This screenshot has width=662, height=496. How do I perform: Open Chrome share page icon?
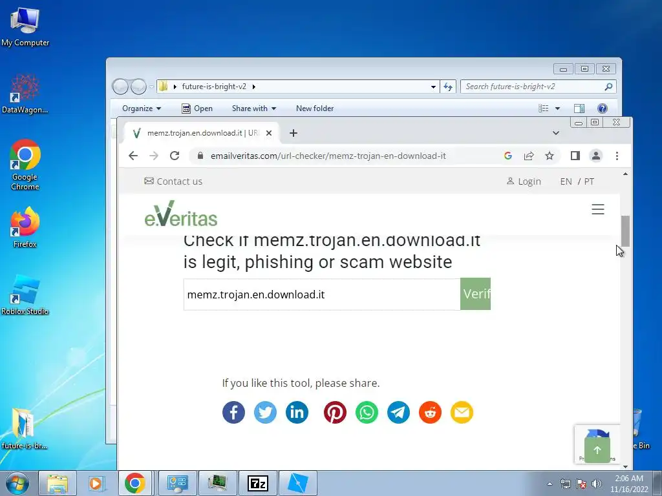coord(529,156)
